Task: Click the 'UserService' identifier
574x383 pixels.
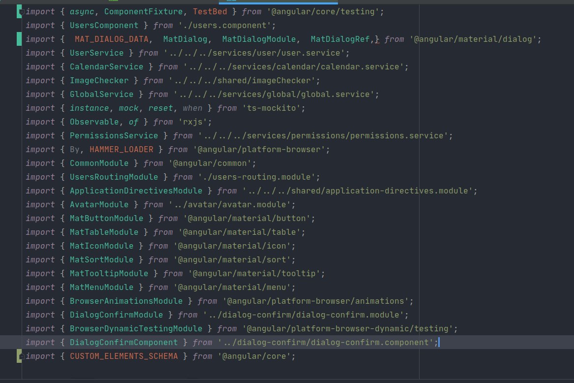Action: coord(96,53)
